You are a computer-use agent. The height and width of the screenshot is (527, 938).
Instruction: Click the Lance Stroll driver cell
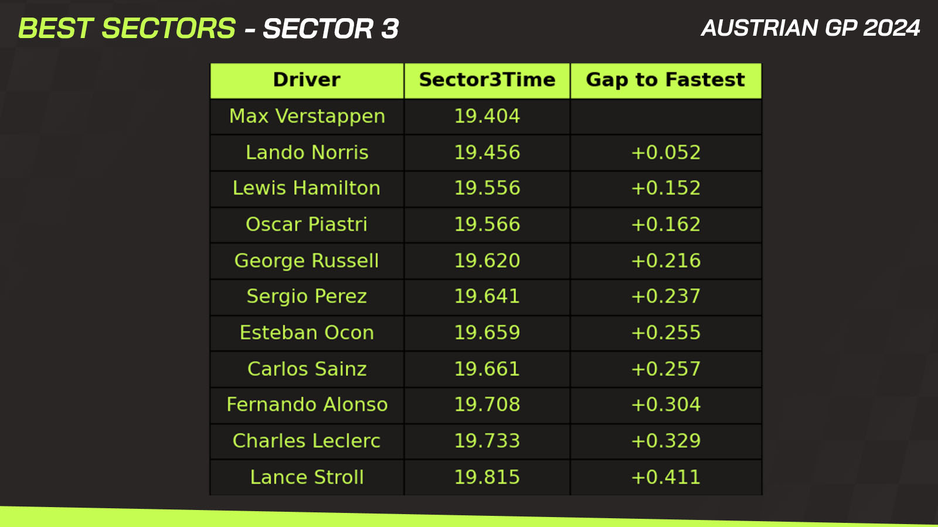click(307, 478)
